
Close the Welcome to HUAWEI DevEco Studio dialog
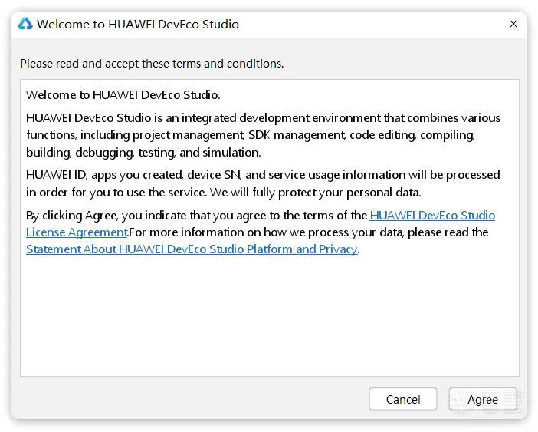(513, 24)
